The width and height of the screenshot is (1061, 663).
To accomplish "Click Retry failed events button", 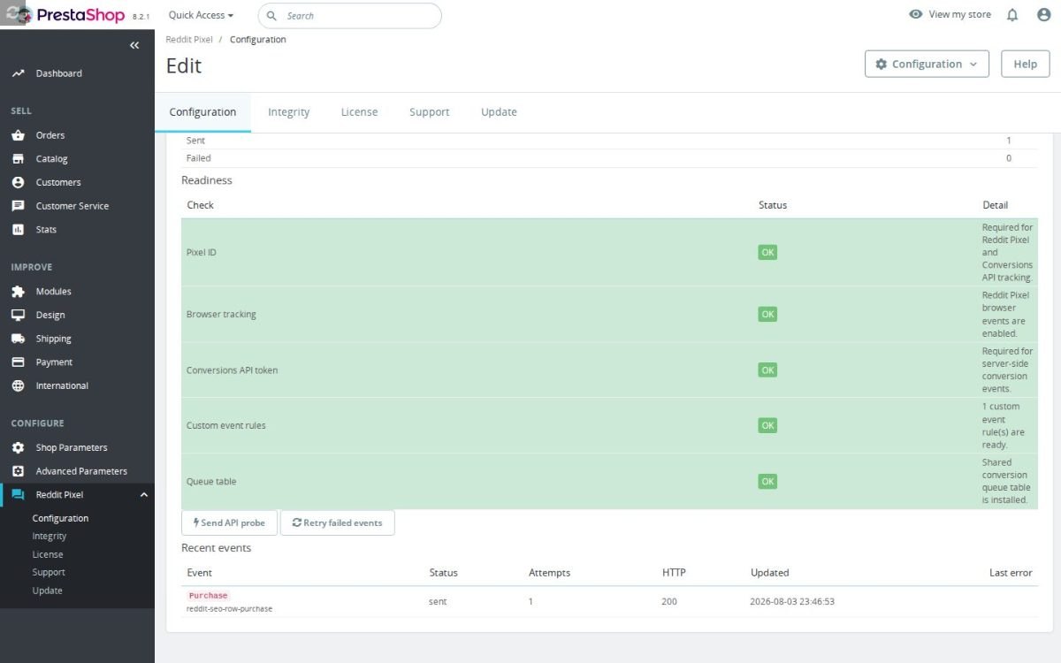I will (338, 522).
